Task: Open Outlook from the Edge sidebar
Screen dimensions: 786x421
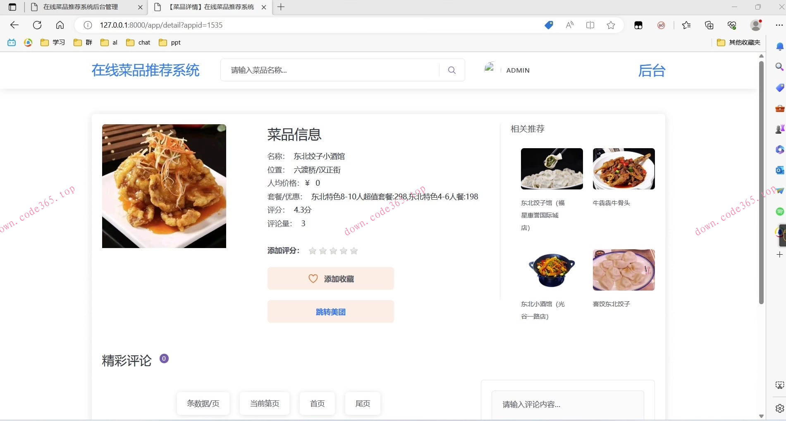Action: (x=779, y=170)
